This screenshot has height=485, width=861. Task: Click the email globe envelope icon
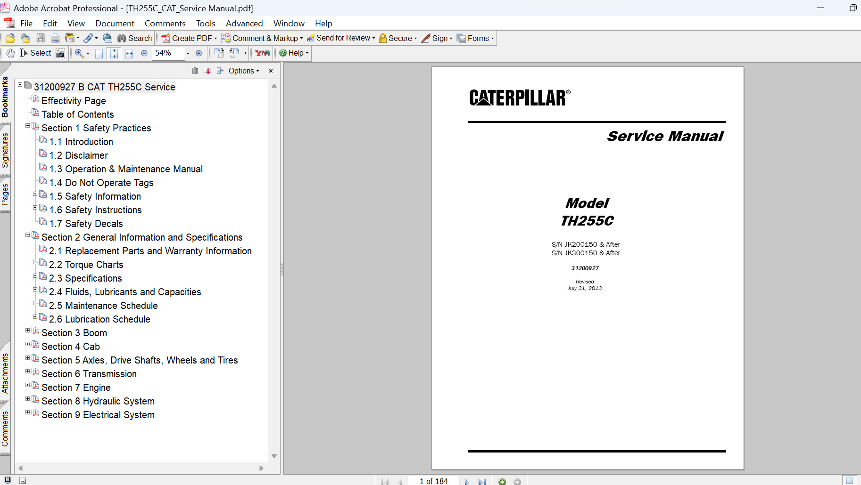[108, 38]
